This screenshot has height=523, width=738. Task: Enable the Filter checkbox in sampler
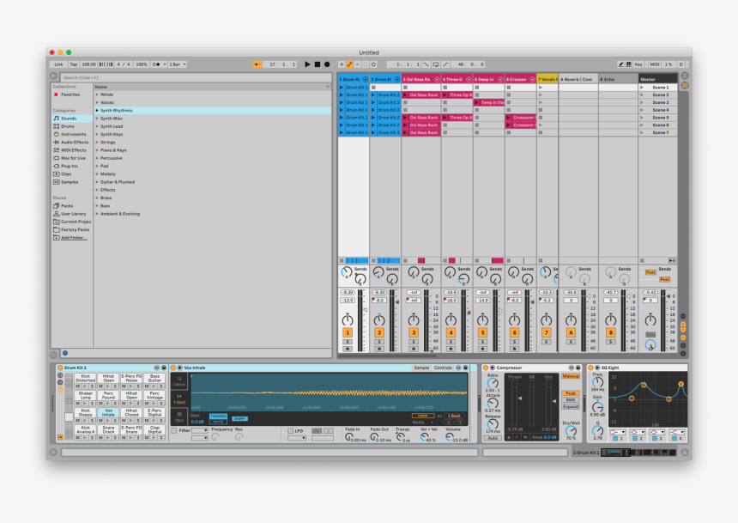tap(174, 430)
